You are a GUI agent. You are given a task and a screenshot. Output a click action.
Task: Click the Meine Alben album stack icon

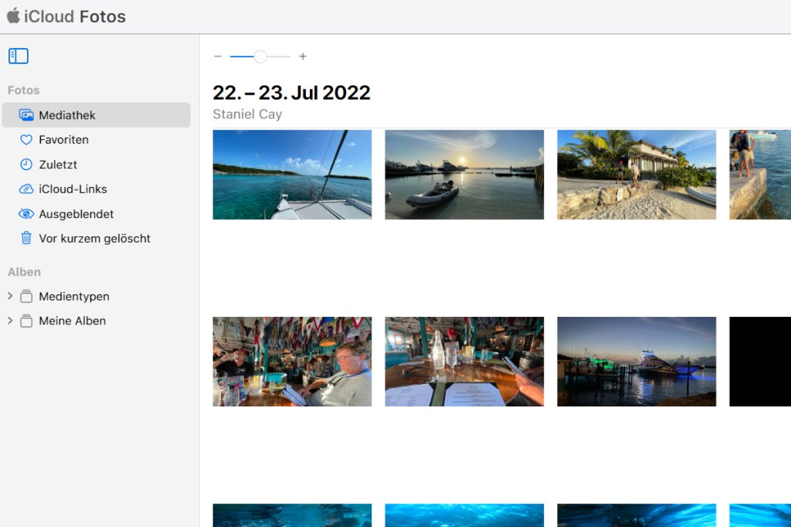(26, 321)
